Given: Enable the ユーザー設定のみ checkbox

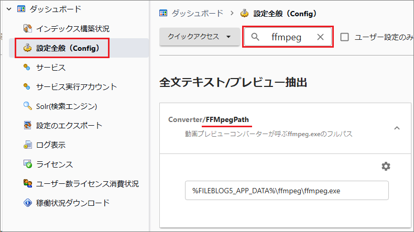Looking at the screenshot, I should [x=345, y=37].
